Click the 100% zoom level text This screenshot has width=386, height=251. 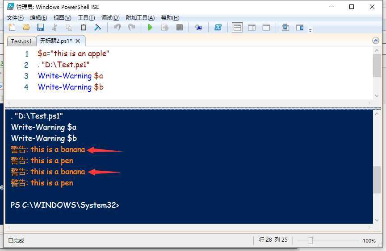[x=369, y=241]
